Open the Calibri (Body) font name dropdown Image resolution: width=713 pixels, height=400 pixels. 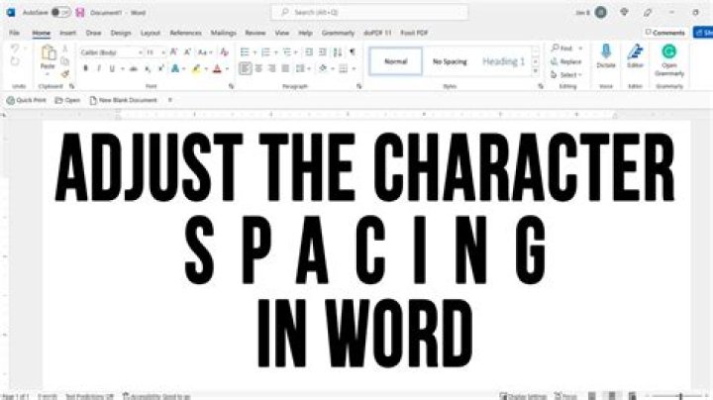[x=140, y=52]
